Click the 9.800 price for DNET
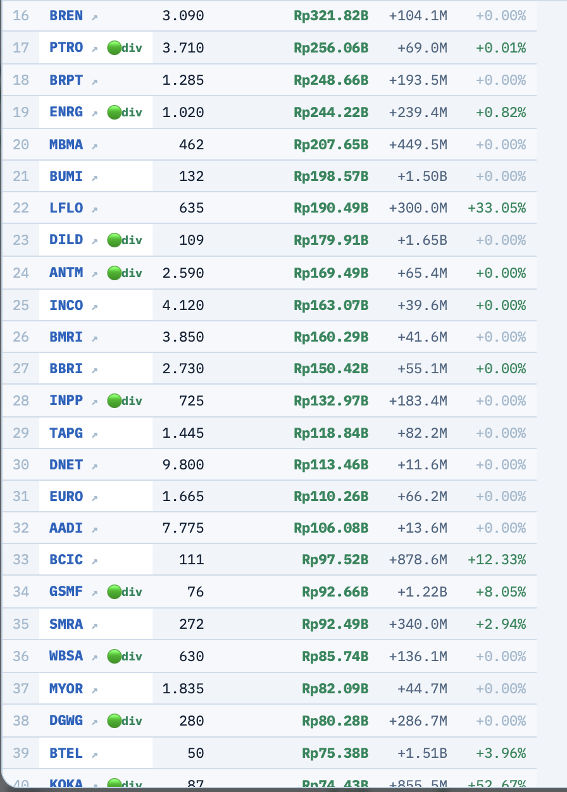 (x=183, y=465)
